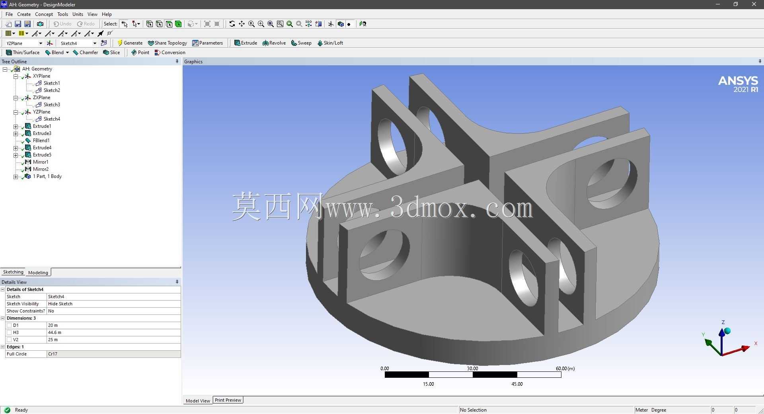The image size is (764, 414).
Task: Click the Thin/Surface tool
Action: click(23, 53)
